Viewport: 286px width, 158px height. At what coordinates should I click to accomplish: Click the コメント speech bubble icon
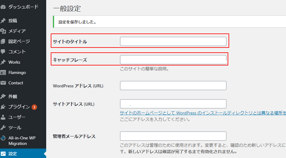pos(3,52)
